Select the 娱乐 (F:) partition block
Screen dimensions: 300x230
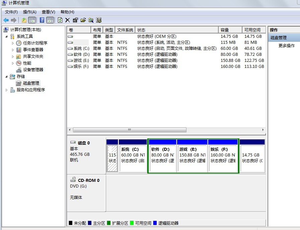[x=223, y=156]
